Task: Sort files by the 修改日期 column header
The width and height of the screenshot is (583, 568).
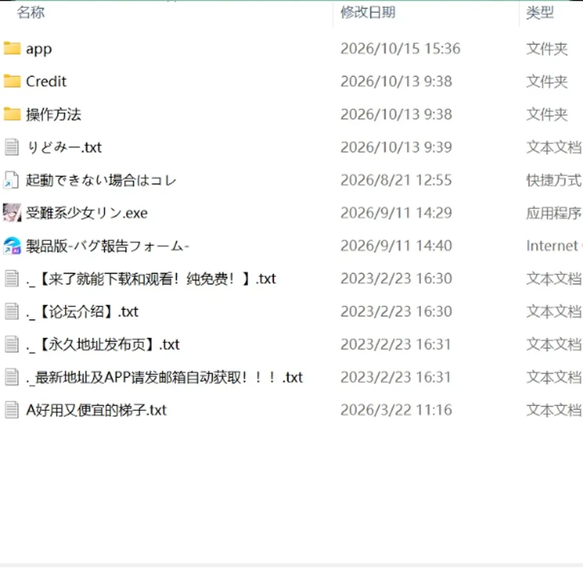Action: (368, 12)
